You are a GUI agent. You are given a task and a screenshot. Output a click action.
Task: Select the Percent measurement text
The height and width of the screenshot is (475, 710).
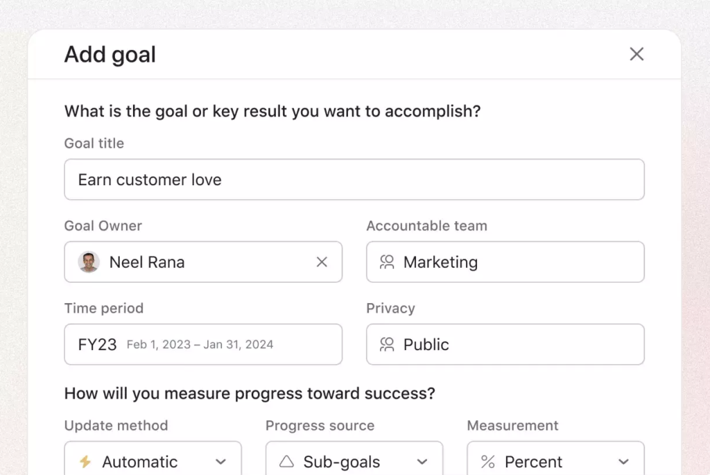(x=533, y=462)
